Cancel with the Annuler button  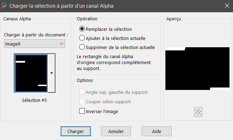tap(116, 131)
